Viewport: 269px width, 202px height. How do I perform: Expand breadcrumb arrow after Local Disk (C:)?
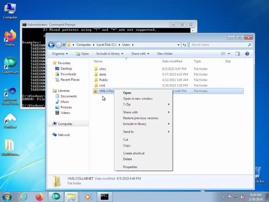click(x=120, y=45)
